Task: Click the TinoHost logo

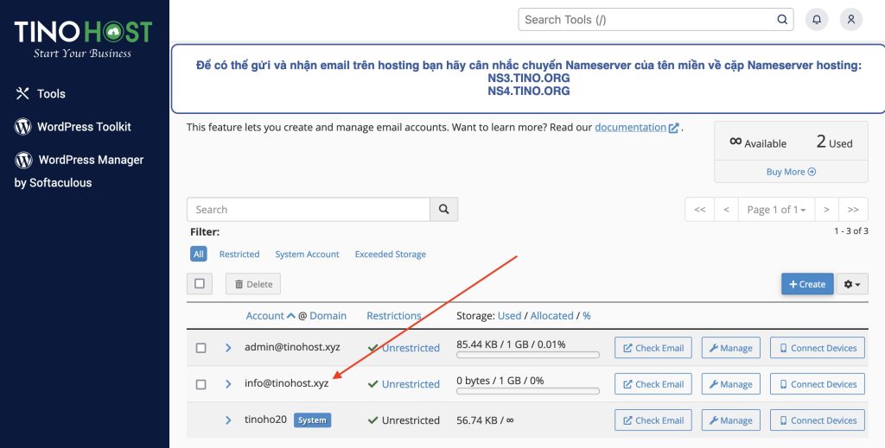Action: click(x=83, y=39)
